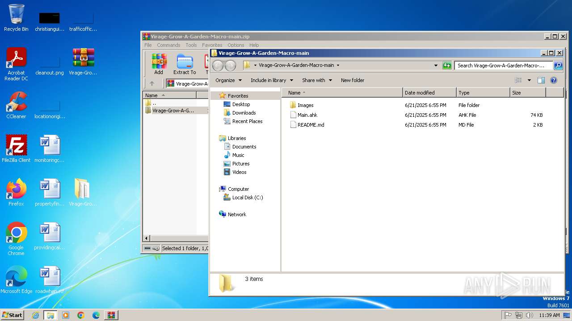This screenshot has width=572, height=321.
Task: Sort by Date modified column header
Action: [x=429, y=93]
